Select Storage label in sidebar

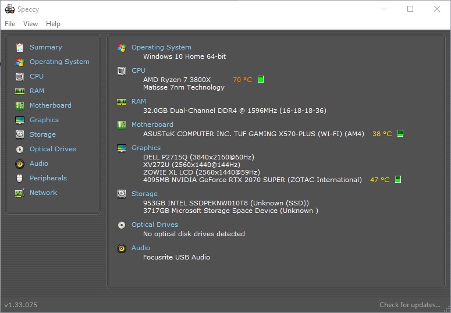43,134
